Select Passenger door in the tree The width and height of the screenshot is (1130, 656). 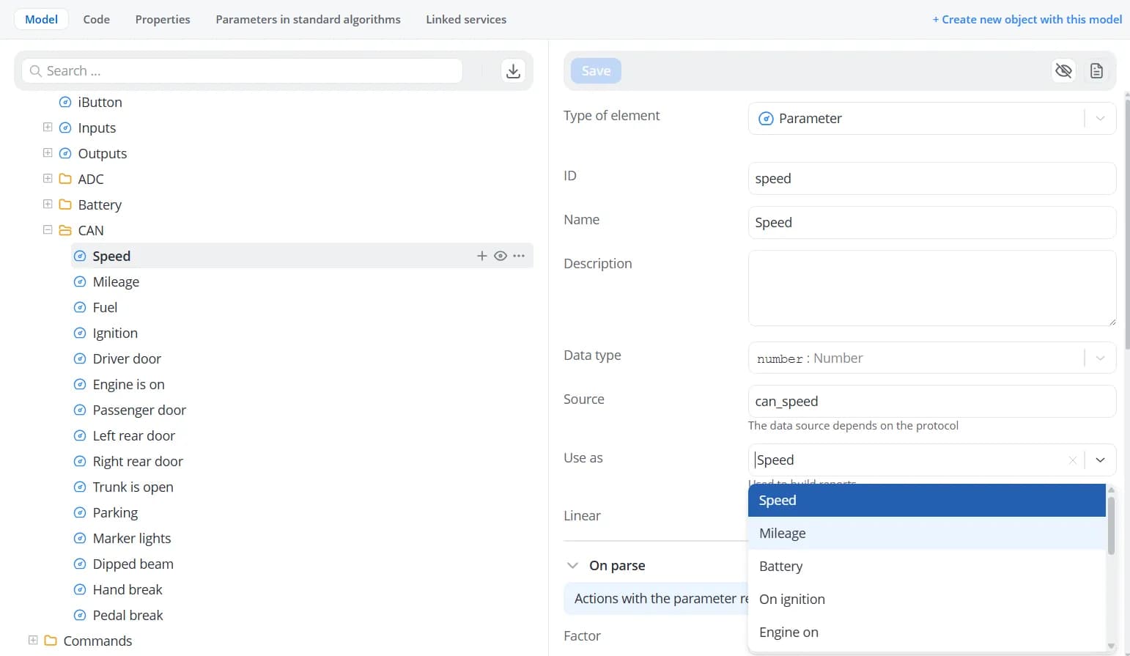click(139, 410)
